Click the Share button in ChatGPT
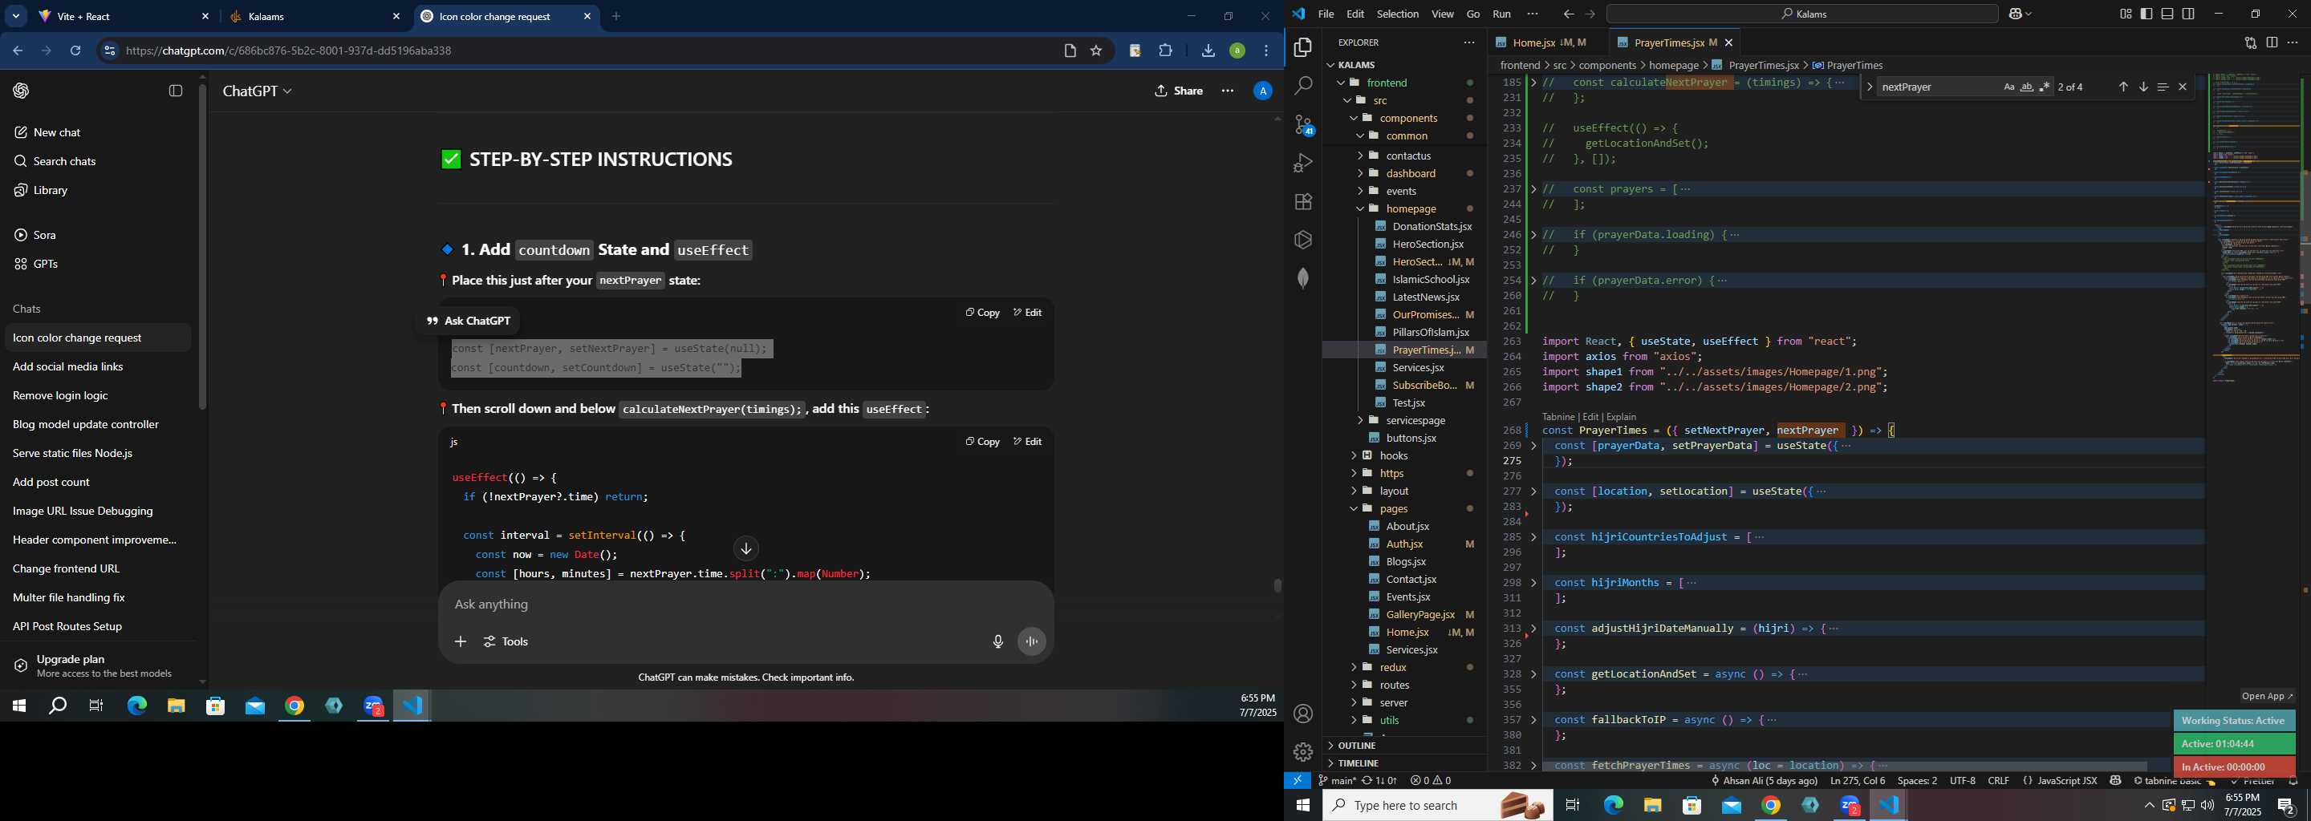 [1179, 91]
